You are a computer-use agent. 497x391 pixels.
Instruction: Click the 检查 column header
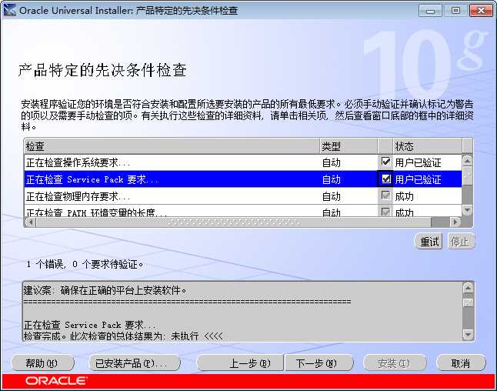(x=172, y=146)
